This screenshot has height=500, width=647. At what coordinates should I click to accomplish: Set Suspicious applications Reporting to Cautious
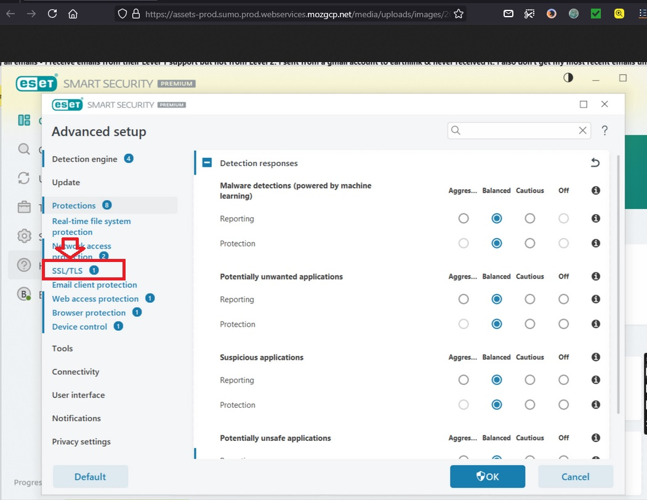(530, 379)
